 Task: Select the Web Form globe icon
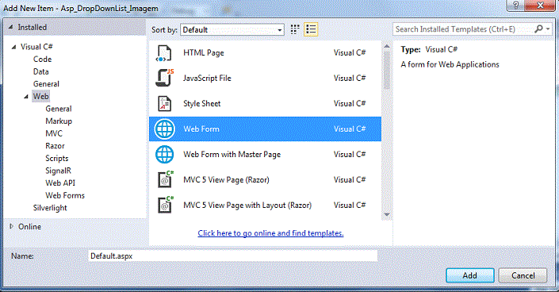point(164,129)
